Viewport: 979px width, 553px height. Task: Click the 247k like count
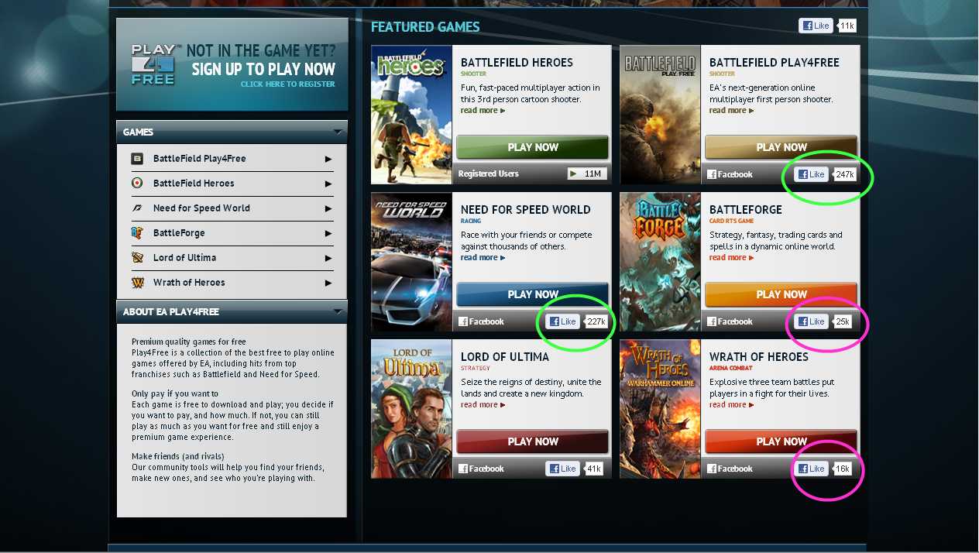pyautogui.click(x=844, y=174)
